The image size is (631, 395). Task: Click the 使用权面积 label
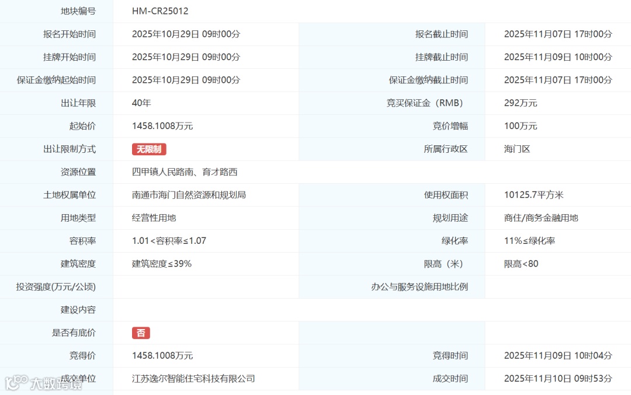[x=446, y=195]
